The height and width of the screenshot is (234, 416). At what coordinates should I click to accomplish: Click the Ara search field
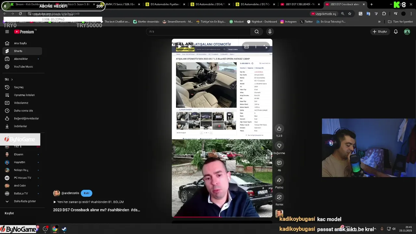pos(198,32)
